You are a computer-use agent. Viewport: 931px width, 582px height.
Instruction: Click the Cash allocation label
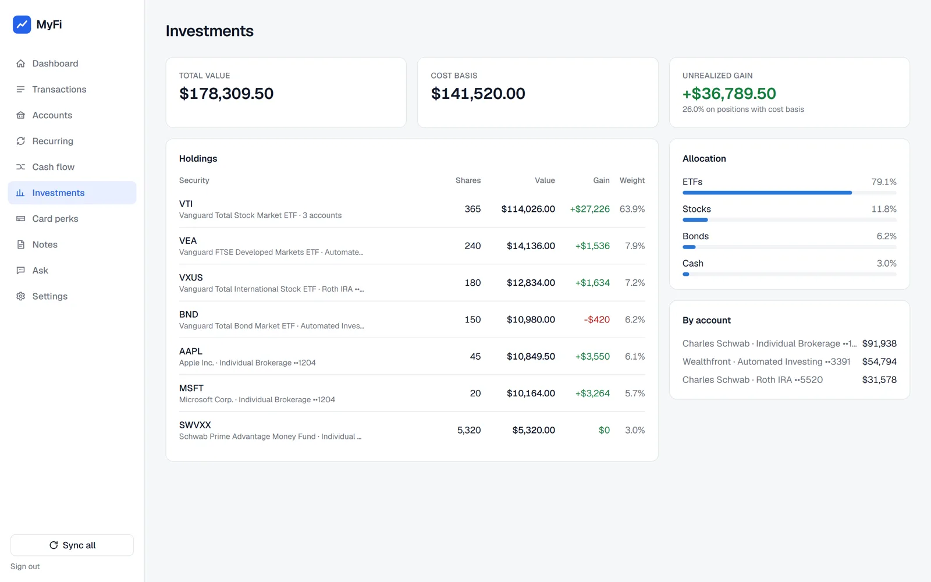(x=693, y=264)
